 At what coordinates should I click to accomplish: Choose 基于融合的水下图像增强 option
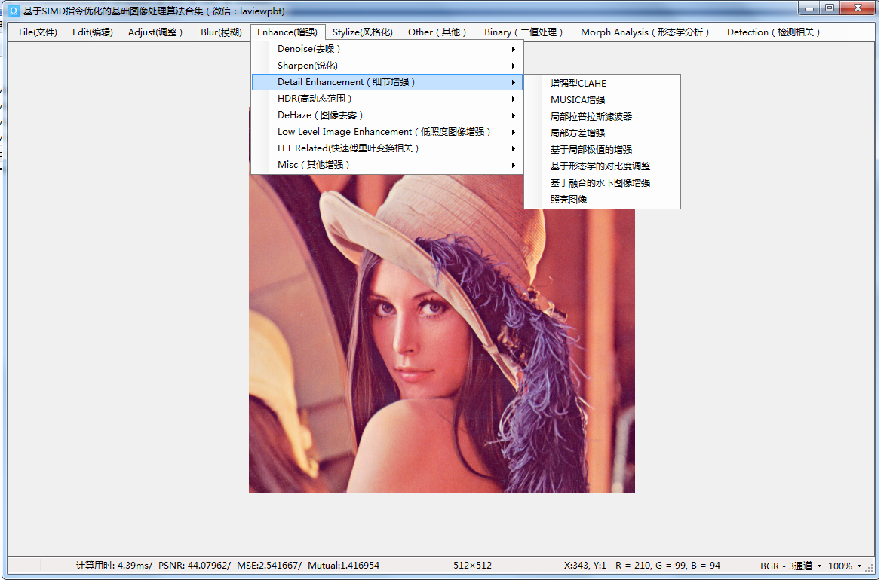click(602, 182)
